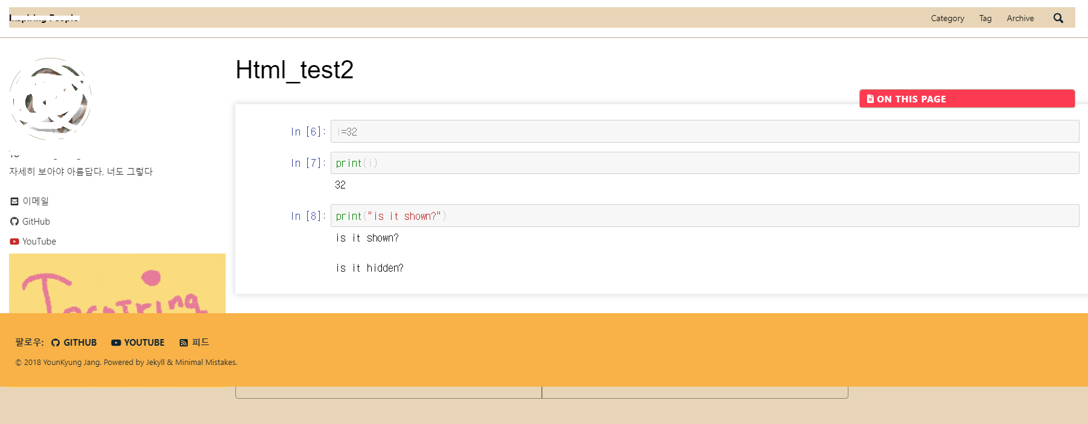The height and width of the screenshot is (424, 1088).
Task: Open the 피드 feed link
Action: coord(200,342)
